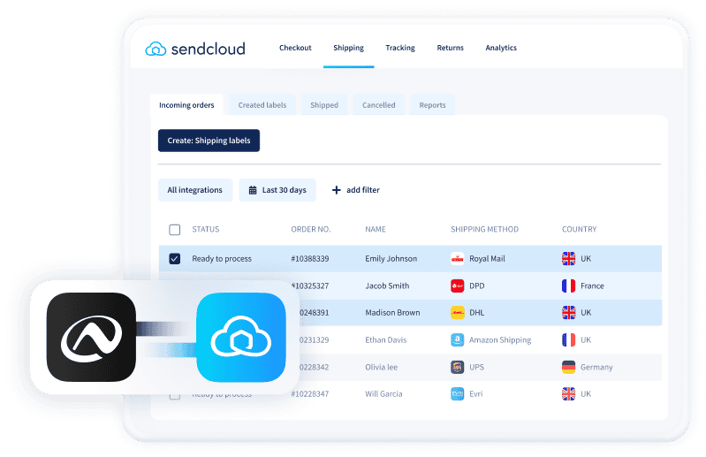This screenshot has width=706, height=457.
Task: Select the Will Garcia name cell
Action: 383,394
